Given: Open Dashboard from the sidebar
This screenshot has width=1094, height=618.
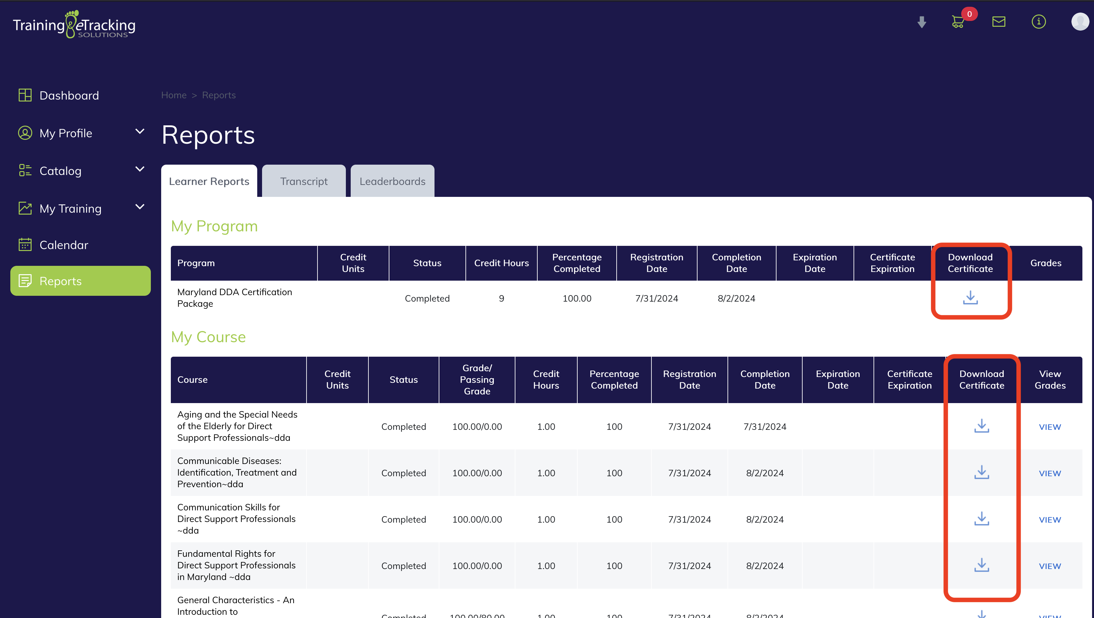Looking at the screenshot, I should [69, 95].
